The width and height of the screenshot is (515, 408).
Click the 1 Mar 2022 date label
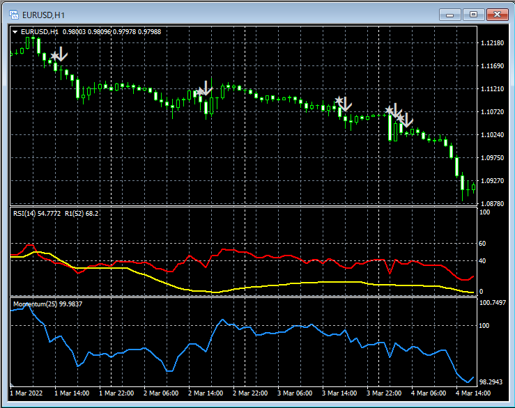coord(26,393)
